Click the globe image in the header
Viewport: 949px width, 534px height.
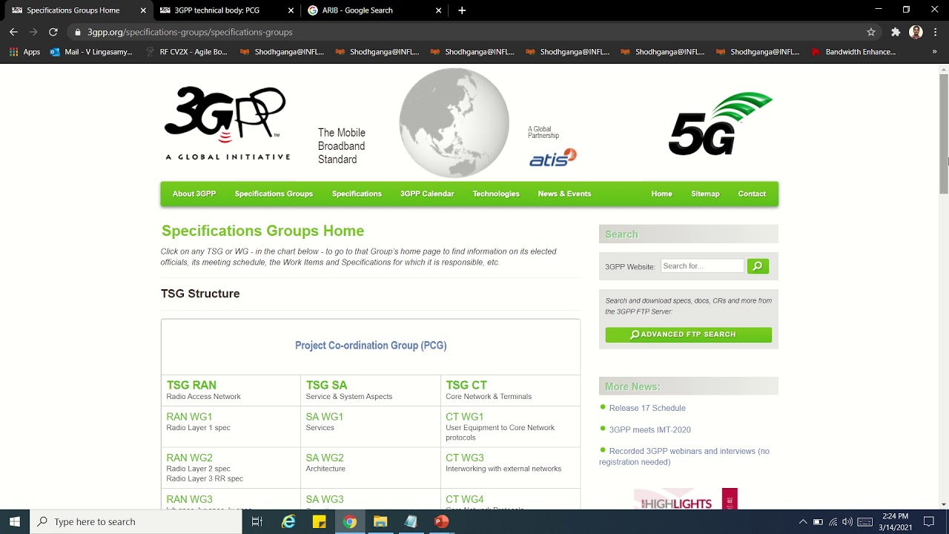point(454,123)
